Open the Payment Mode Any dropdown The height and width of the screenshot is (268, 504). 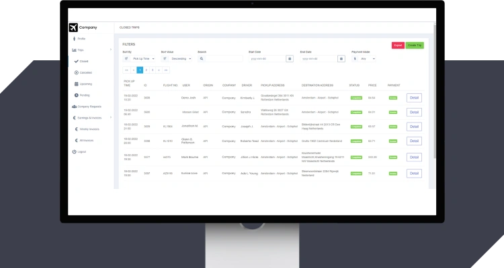tap(368, 59)
